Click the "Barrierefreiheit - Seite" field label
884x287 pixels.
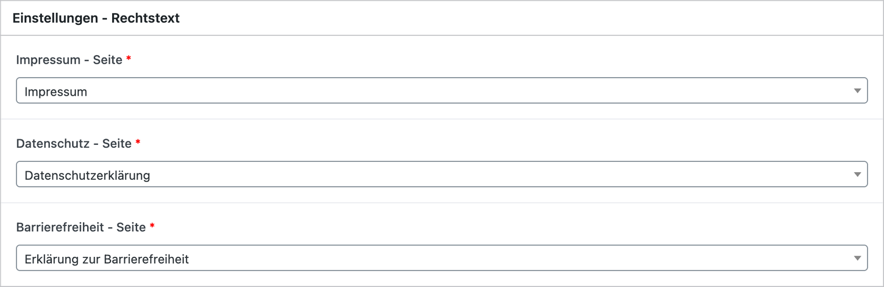click(81, 227)
